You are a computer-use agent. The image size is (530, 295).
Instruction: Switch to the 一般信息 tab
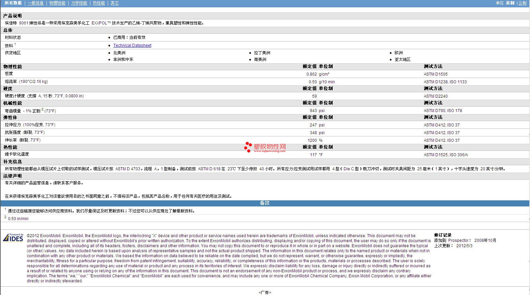pos(35,3)
